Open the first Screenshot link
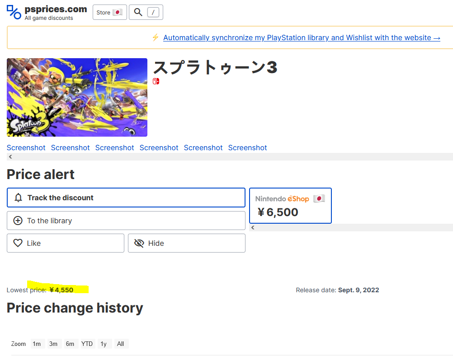The height and width of the screenshot is (359, 453). click(x=26, y=147)
